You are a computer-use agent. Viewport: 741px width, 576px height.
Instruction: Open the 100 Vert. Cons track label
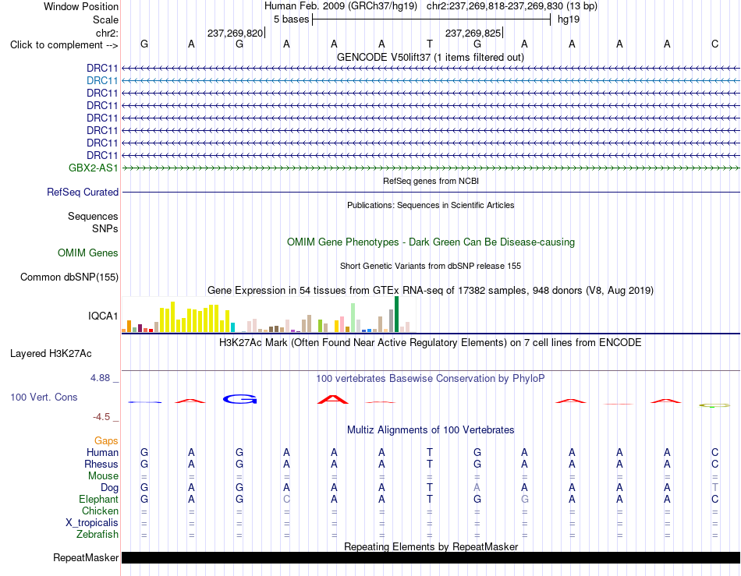(x=44, y=397)
